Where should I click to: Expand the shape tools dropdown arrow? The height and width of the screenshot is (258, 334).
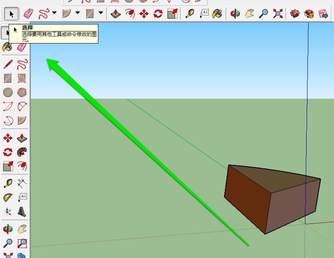101,13
